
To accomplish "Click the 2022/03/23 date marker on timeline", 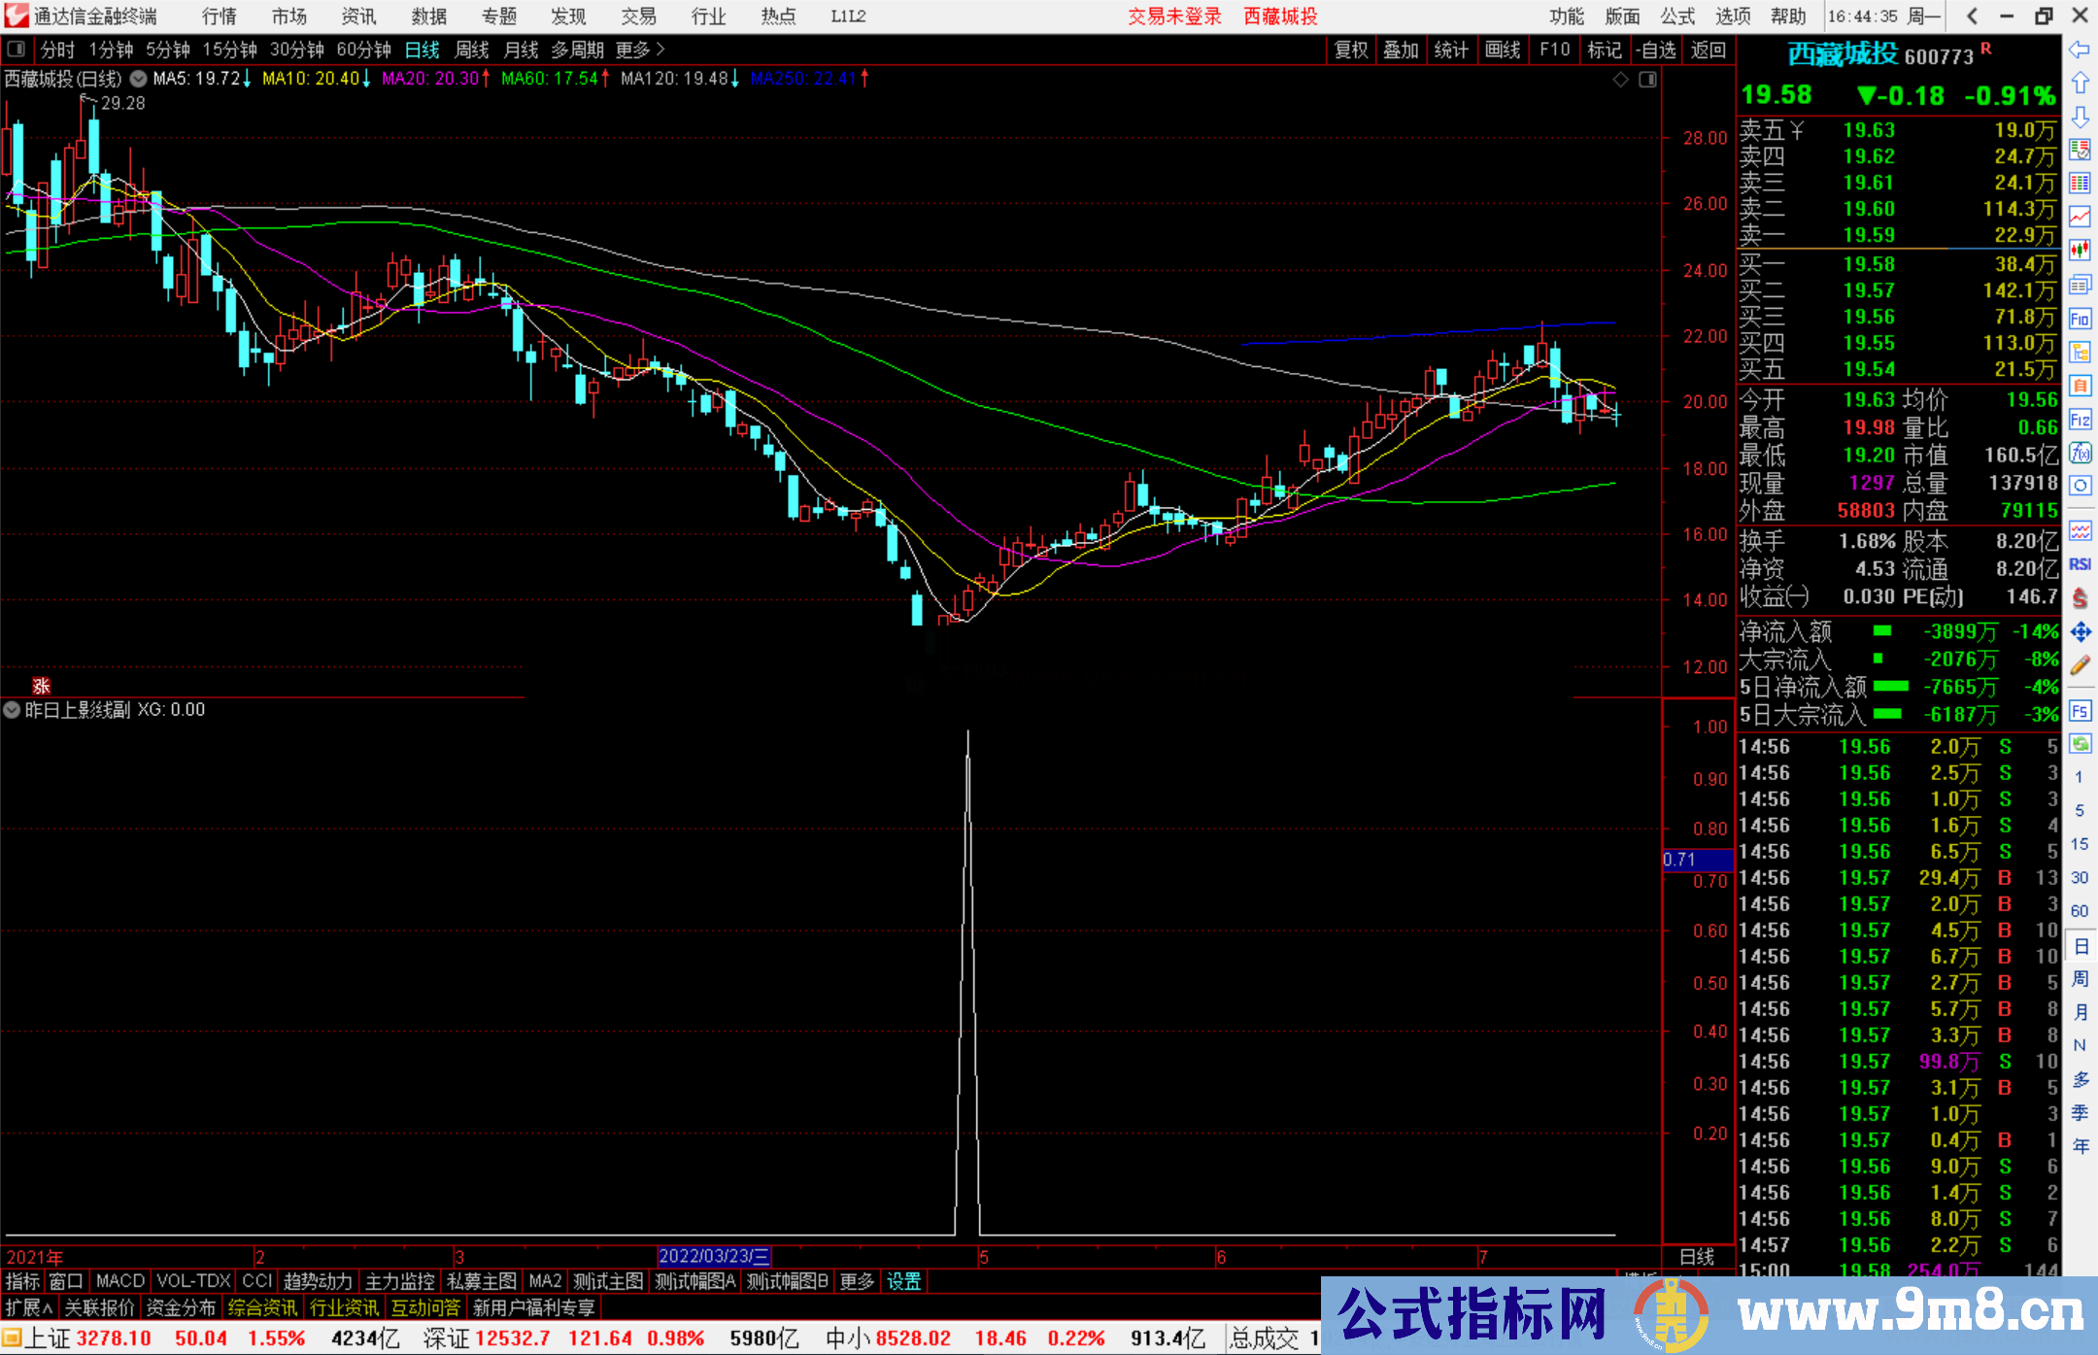I will tap(714, 1256).
